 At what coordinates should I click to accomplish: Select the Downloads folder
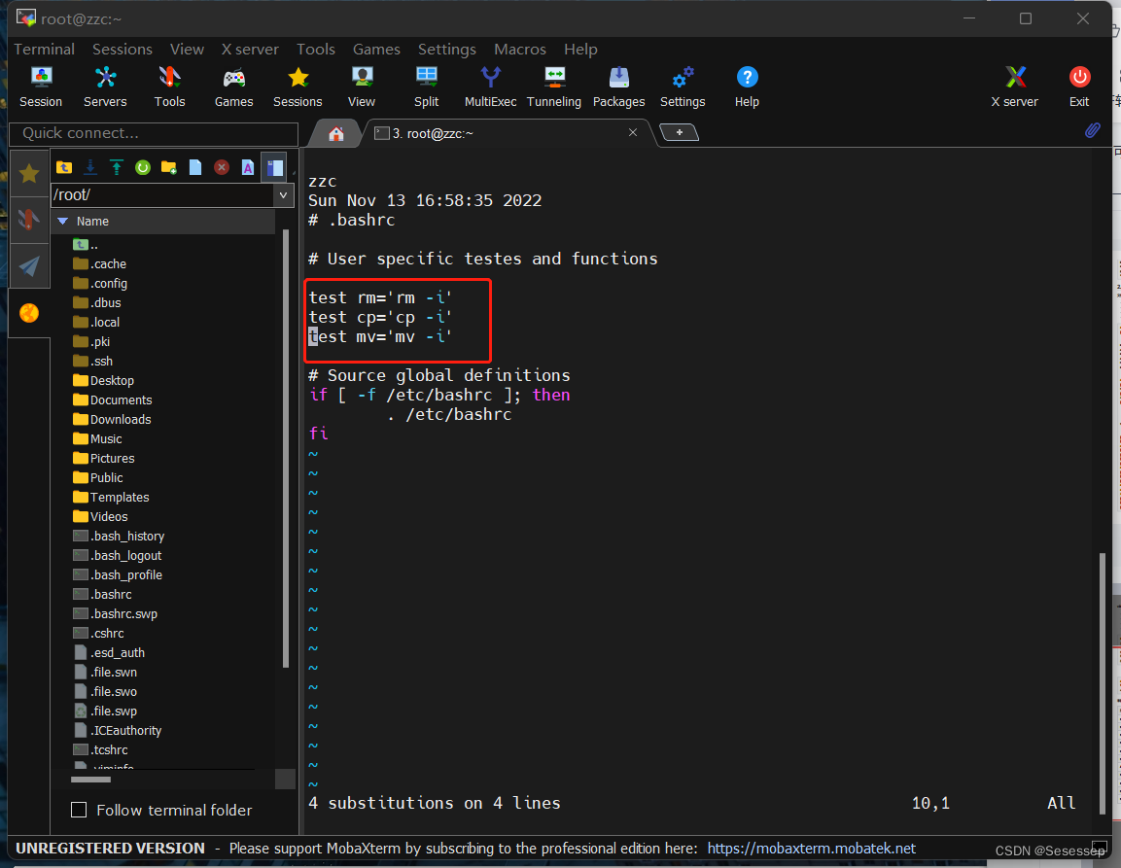113,419
